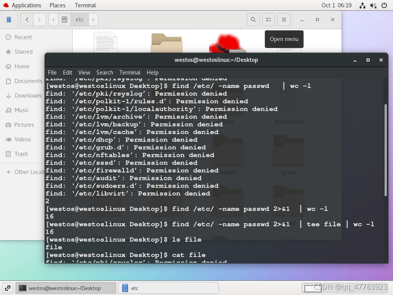Switch to etc window via taskbar

(168, 288)
